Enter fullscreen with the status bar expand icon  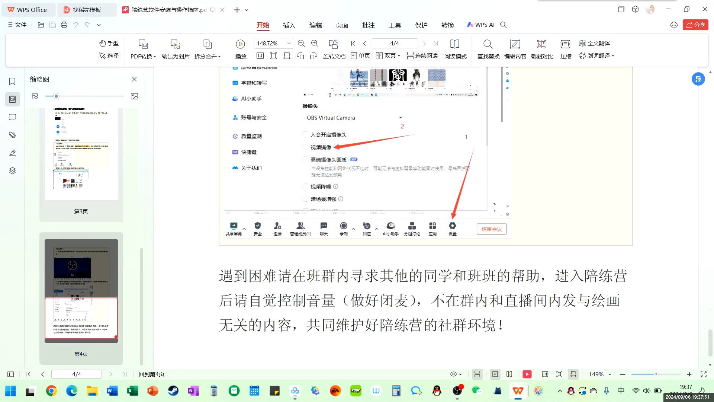(704, 374)
